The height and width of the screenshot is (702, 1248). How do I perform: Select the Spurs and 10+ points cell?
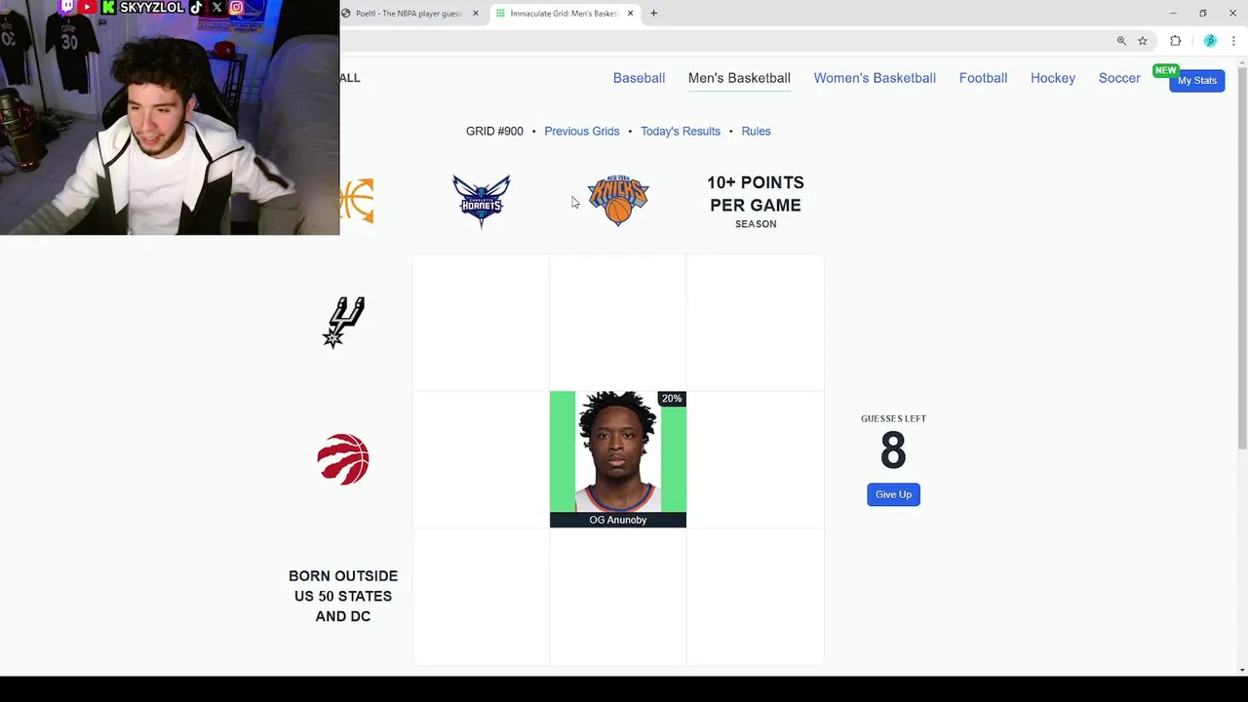756,322
